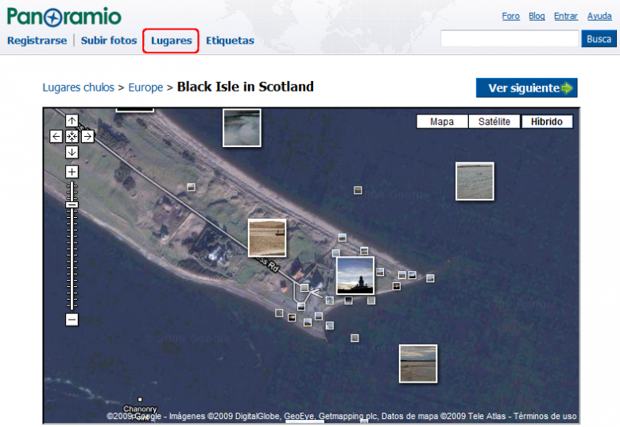Screen dimensions: 620x427
Task: Open the Registrarse page
Action: (37, 41)
